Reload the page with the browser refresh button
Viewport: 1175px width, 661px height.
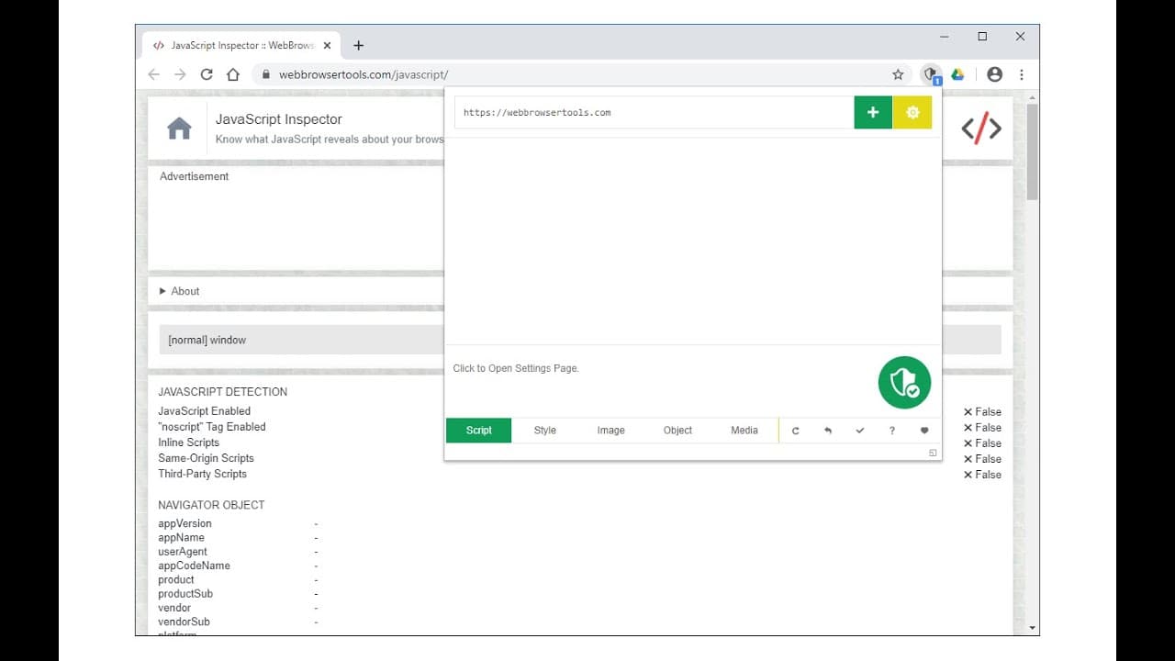coord(207,74)
